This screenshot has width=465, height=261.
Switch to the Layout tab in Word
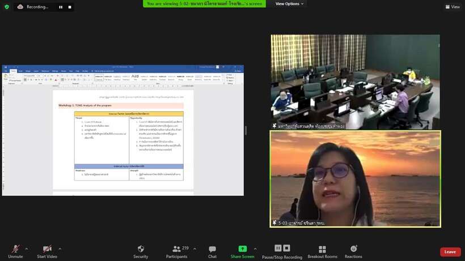click(x=36, y=71)
